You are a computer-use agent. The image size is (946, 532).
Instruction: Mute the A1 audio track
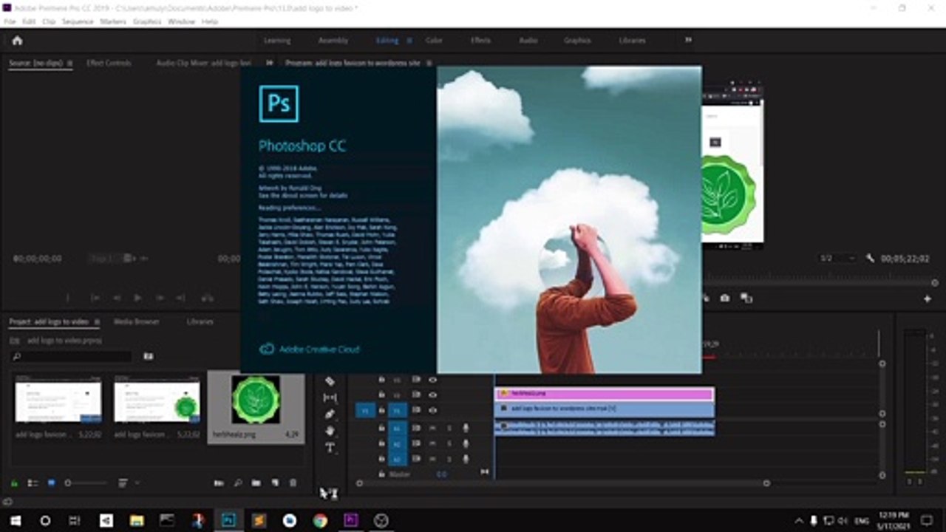point(432,428)
